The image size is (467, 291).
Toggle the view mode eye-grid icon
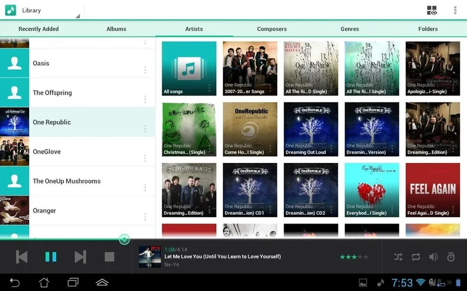432,10
